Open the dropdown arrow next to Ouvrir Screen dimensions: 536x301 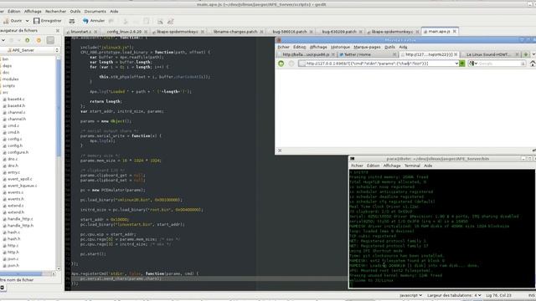coord(28,21)
